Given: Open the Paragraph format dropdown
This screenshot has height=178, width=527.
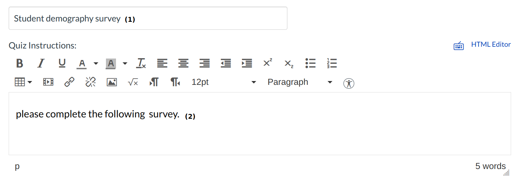Looking at the screenshot, I should tap(300, 82).
